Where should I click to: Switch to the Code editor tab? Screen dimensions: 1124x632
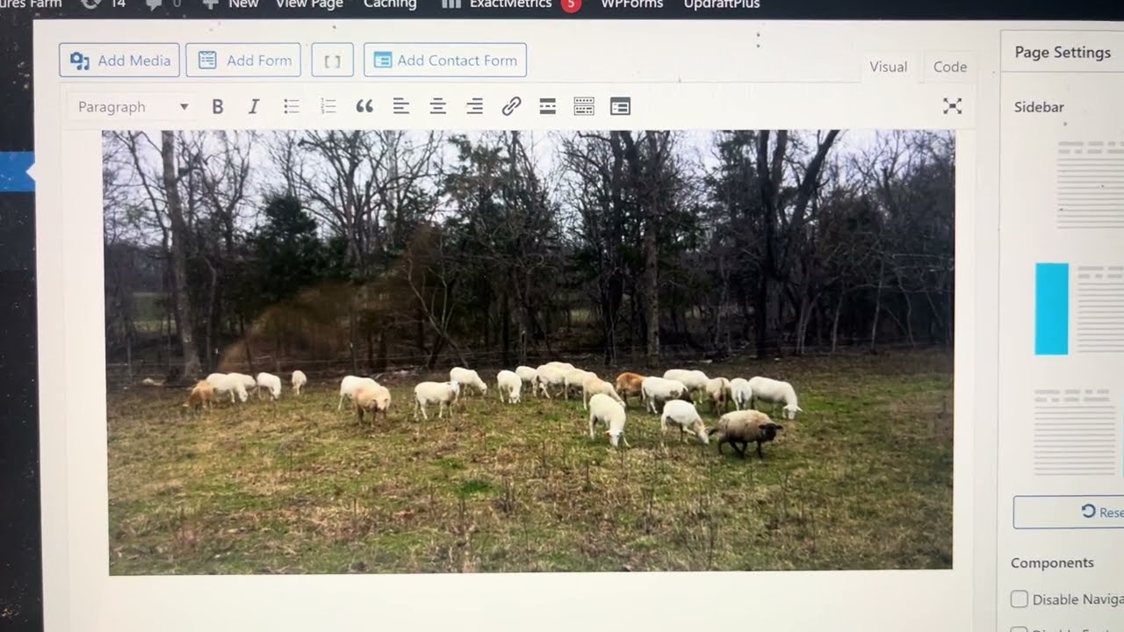pyautogui.click(x=950, y=67)
